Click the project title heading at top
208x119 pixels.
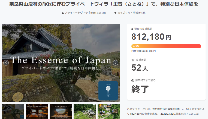point(104,5)
